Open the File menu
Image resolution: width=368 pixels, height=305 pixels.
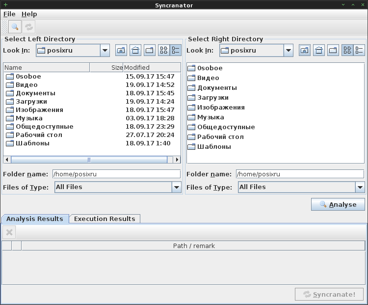click(9, 14)
